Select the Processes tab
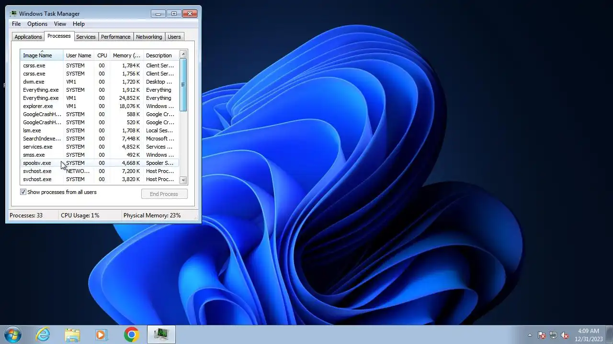 point(59,36)
